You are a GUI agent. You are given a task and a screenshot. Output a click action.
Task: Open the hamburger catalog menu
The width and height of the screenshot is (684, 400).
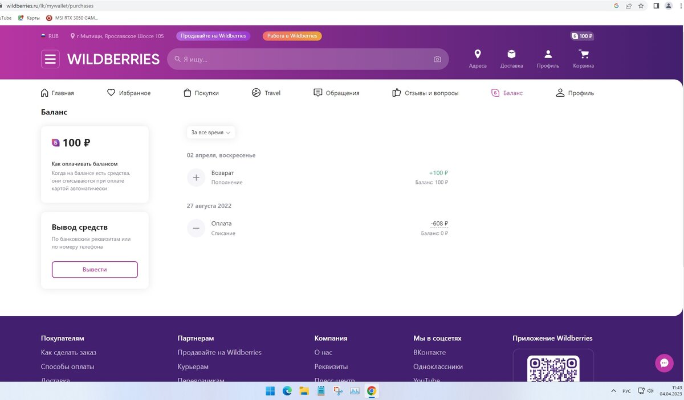(x=50, y=59)
